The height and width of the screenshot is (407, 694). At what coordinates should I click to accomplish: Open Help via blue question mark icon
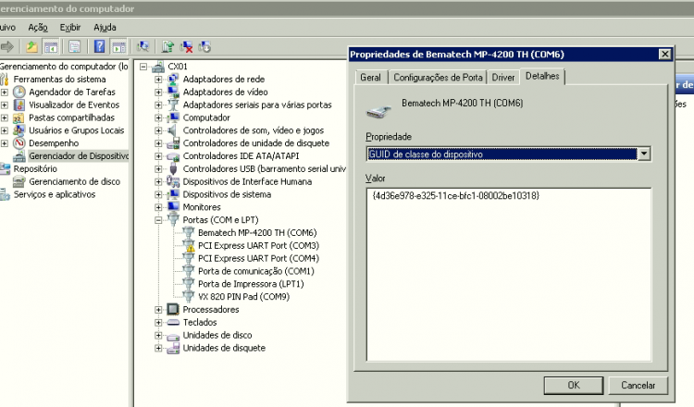pyautogui.click(x=100, y=46)
